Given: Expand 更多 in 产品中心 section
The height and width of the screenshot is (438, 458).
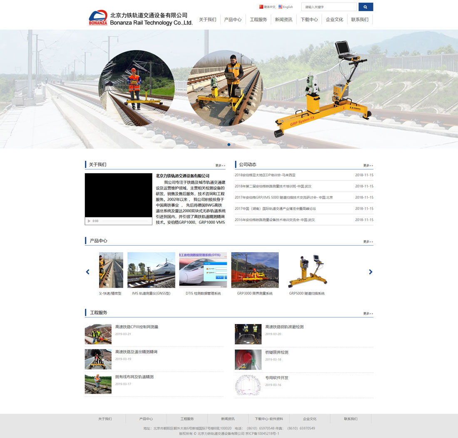Looking at the screenshot, I should point(368,241).
